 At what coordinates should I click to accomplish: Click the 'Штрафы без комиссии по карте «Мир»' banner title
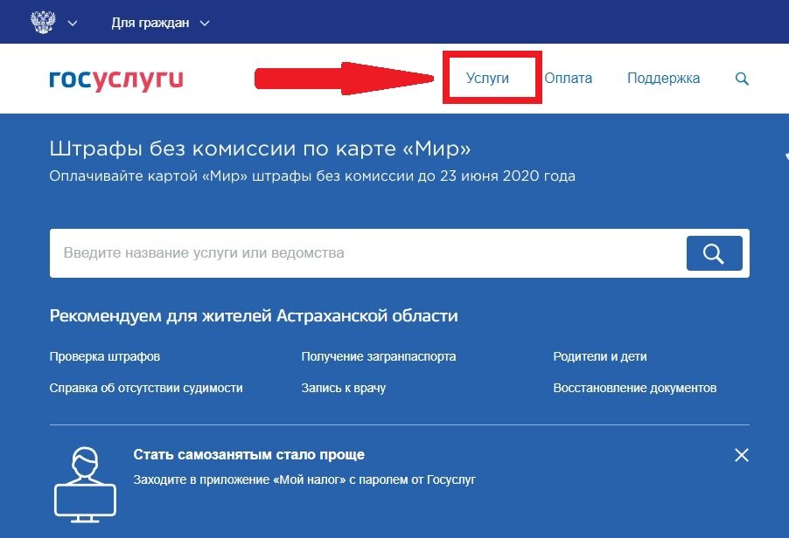point(260,148)
